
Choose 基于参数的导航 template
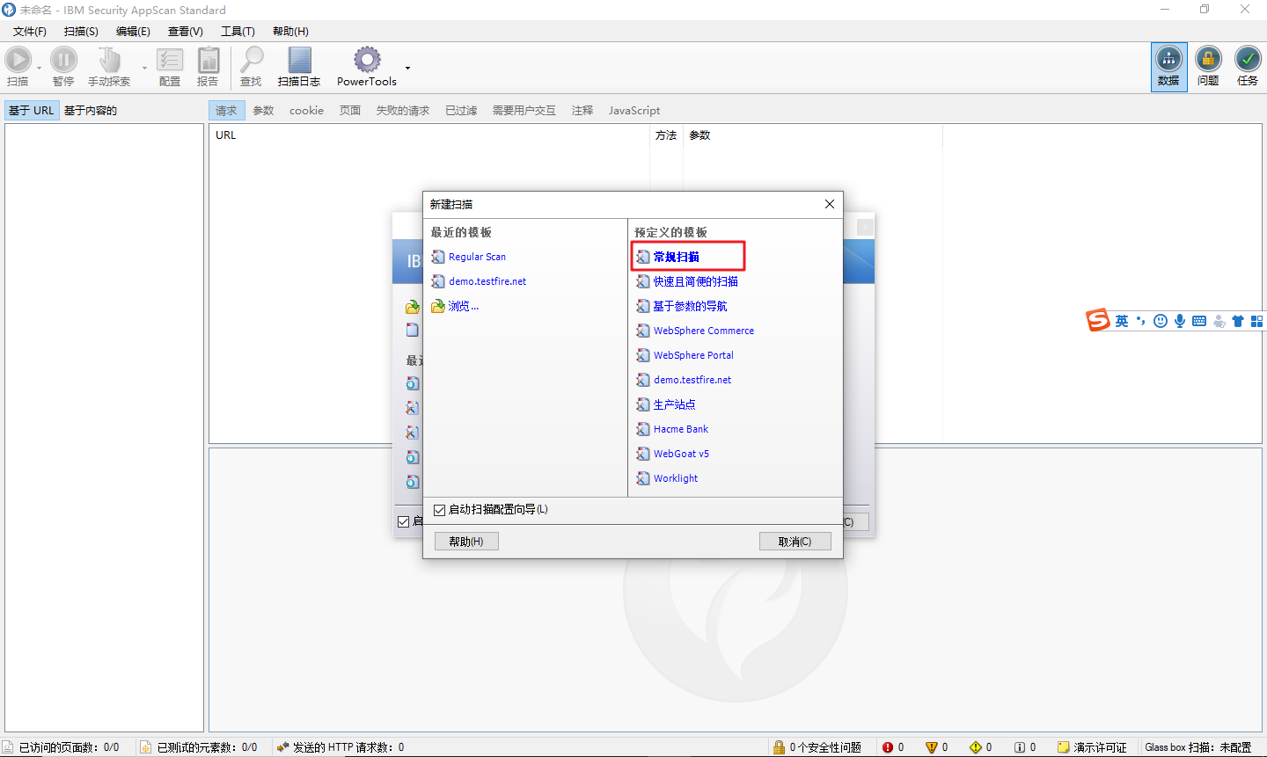click(x=690, y=306)
